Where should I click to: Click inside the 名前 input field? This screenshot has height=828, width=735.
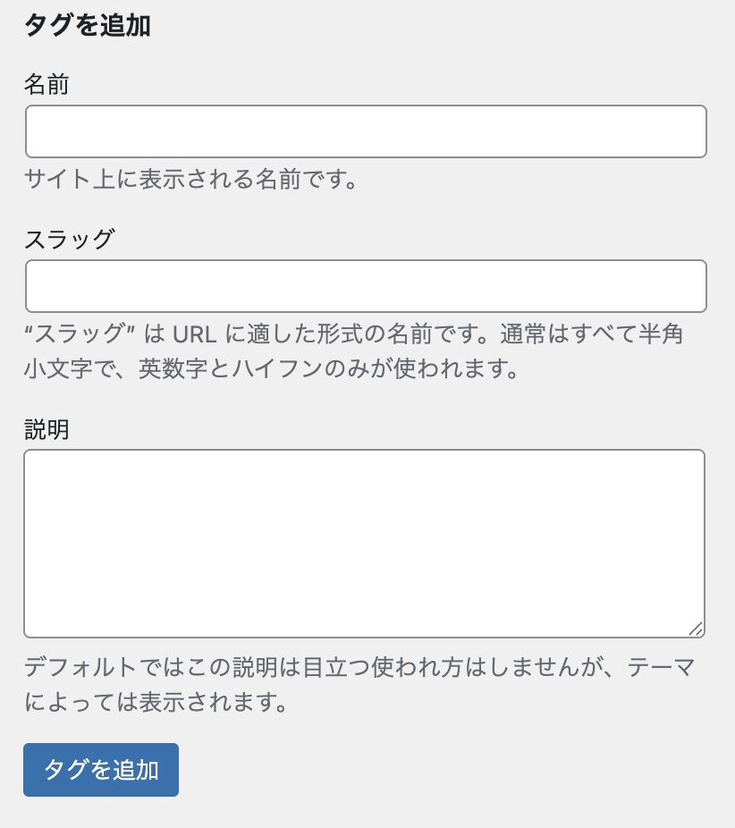pyautogui.click(x=365, y=131)
